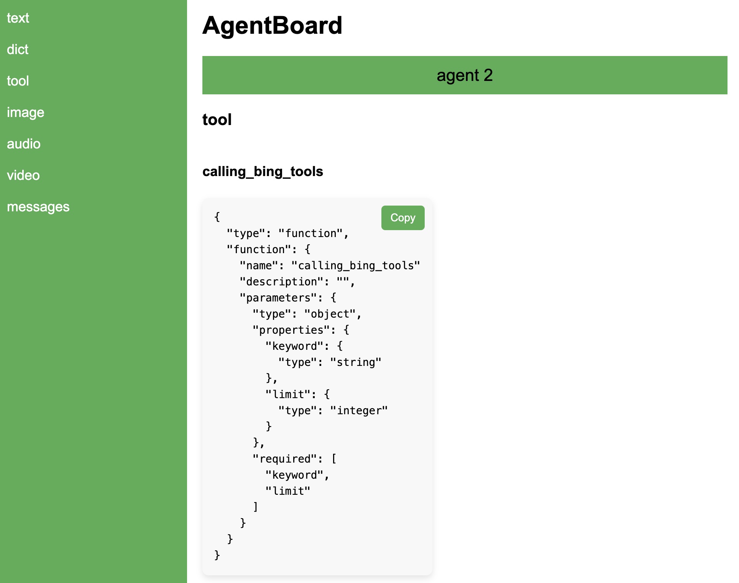The image size is (739, 583).
Task: Open the video section in sidebar
Action: 23,175
